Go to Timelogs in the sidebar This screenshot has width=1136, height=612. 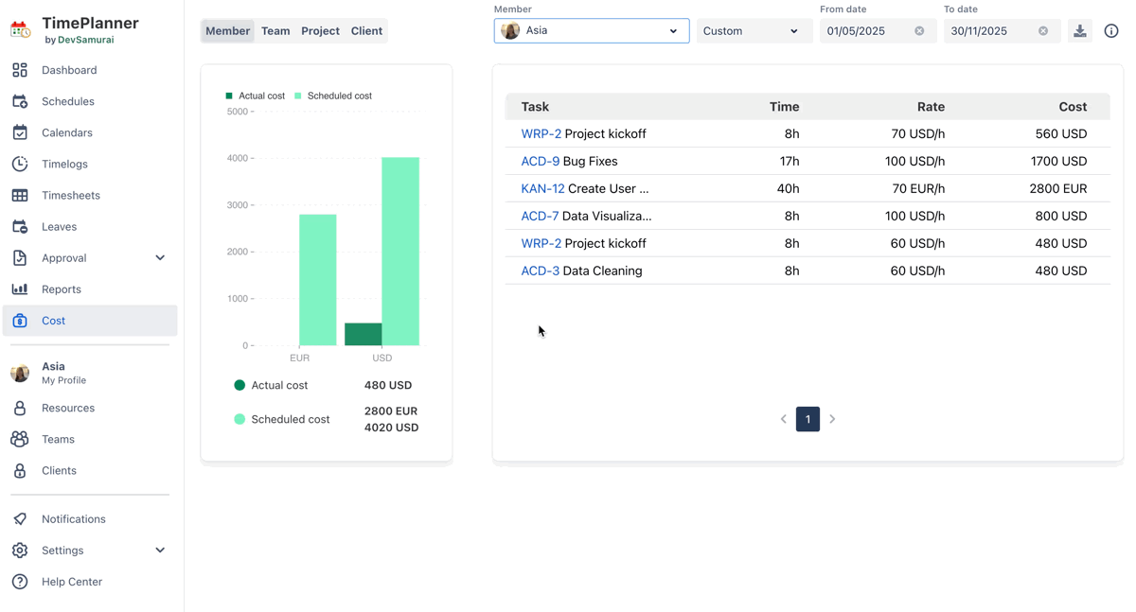[x=64, y=164]
